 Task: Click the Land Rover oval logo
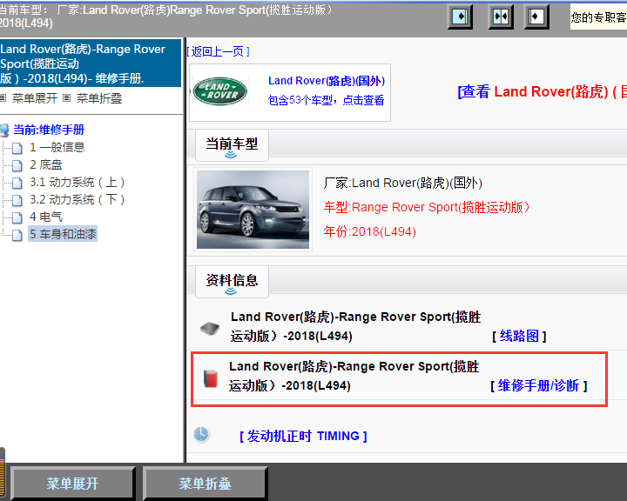click(220, 91)
